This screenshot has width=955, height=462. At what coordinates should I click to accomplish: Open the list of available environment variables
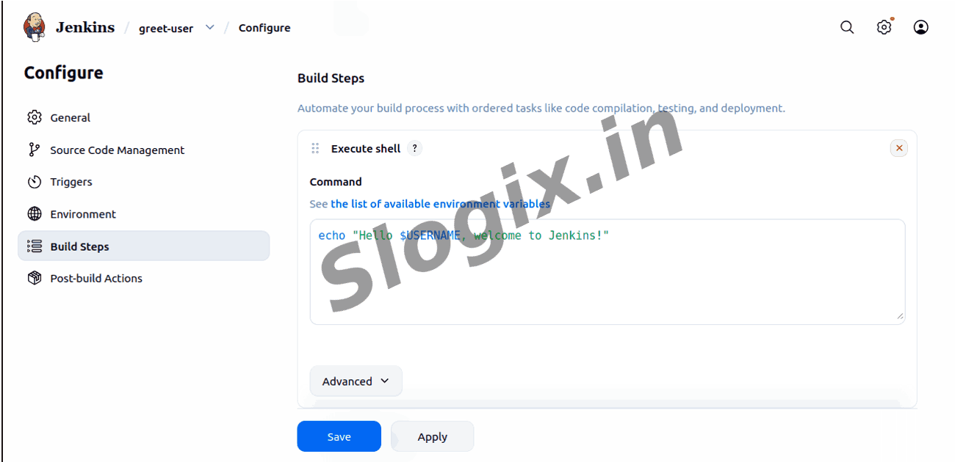coord(440,204)
